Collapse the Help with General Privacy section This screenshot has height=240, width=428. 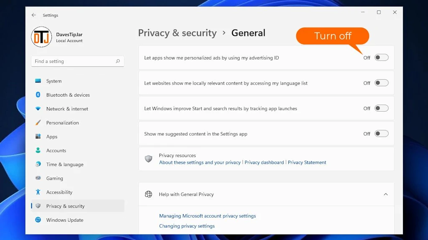point(386,194)
